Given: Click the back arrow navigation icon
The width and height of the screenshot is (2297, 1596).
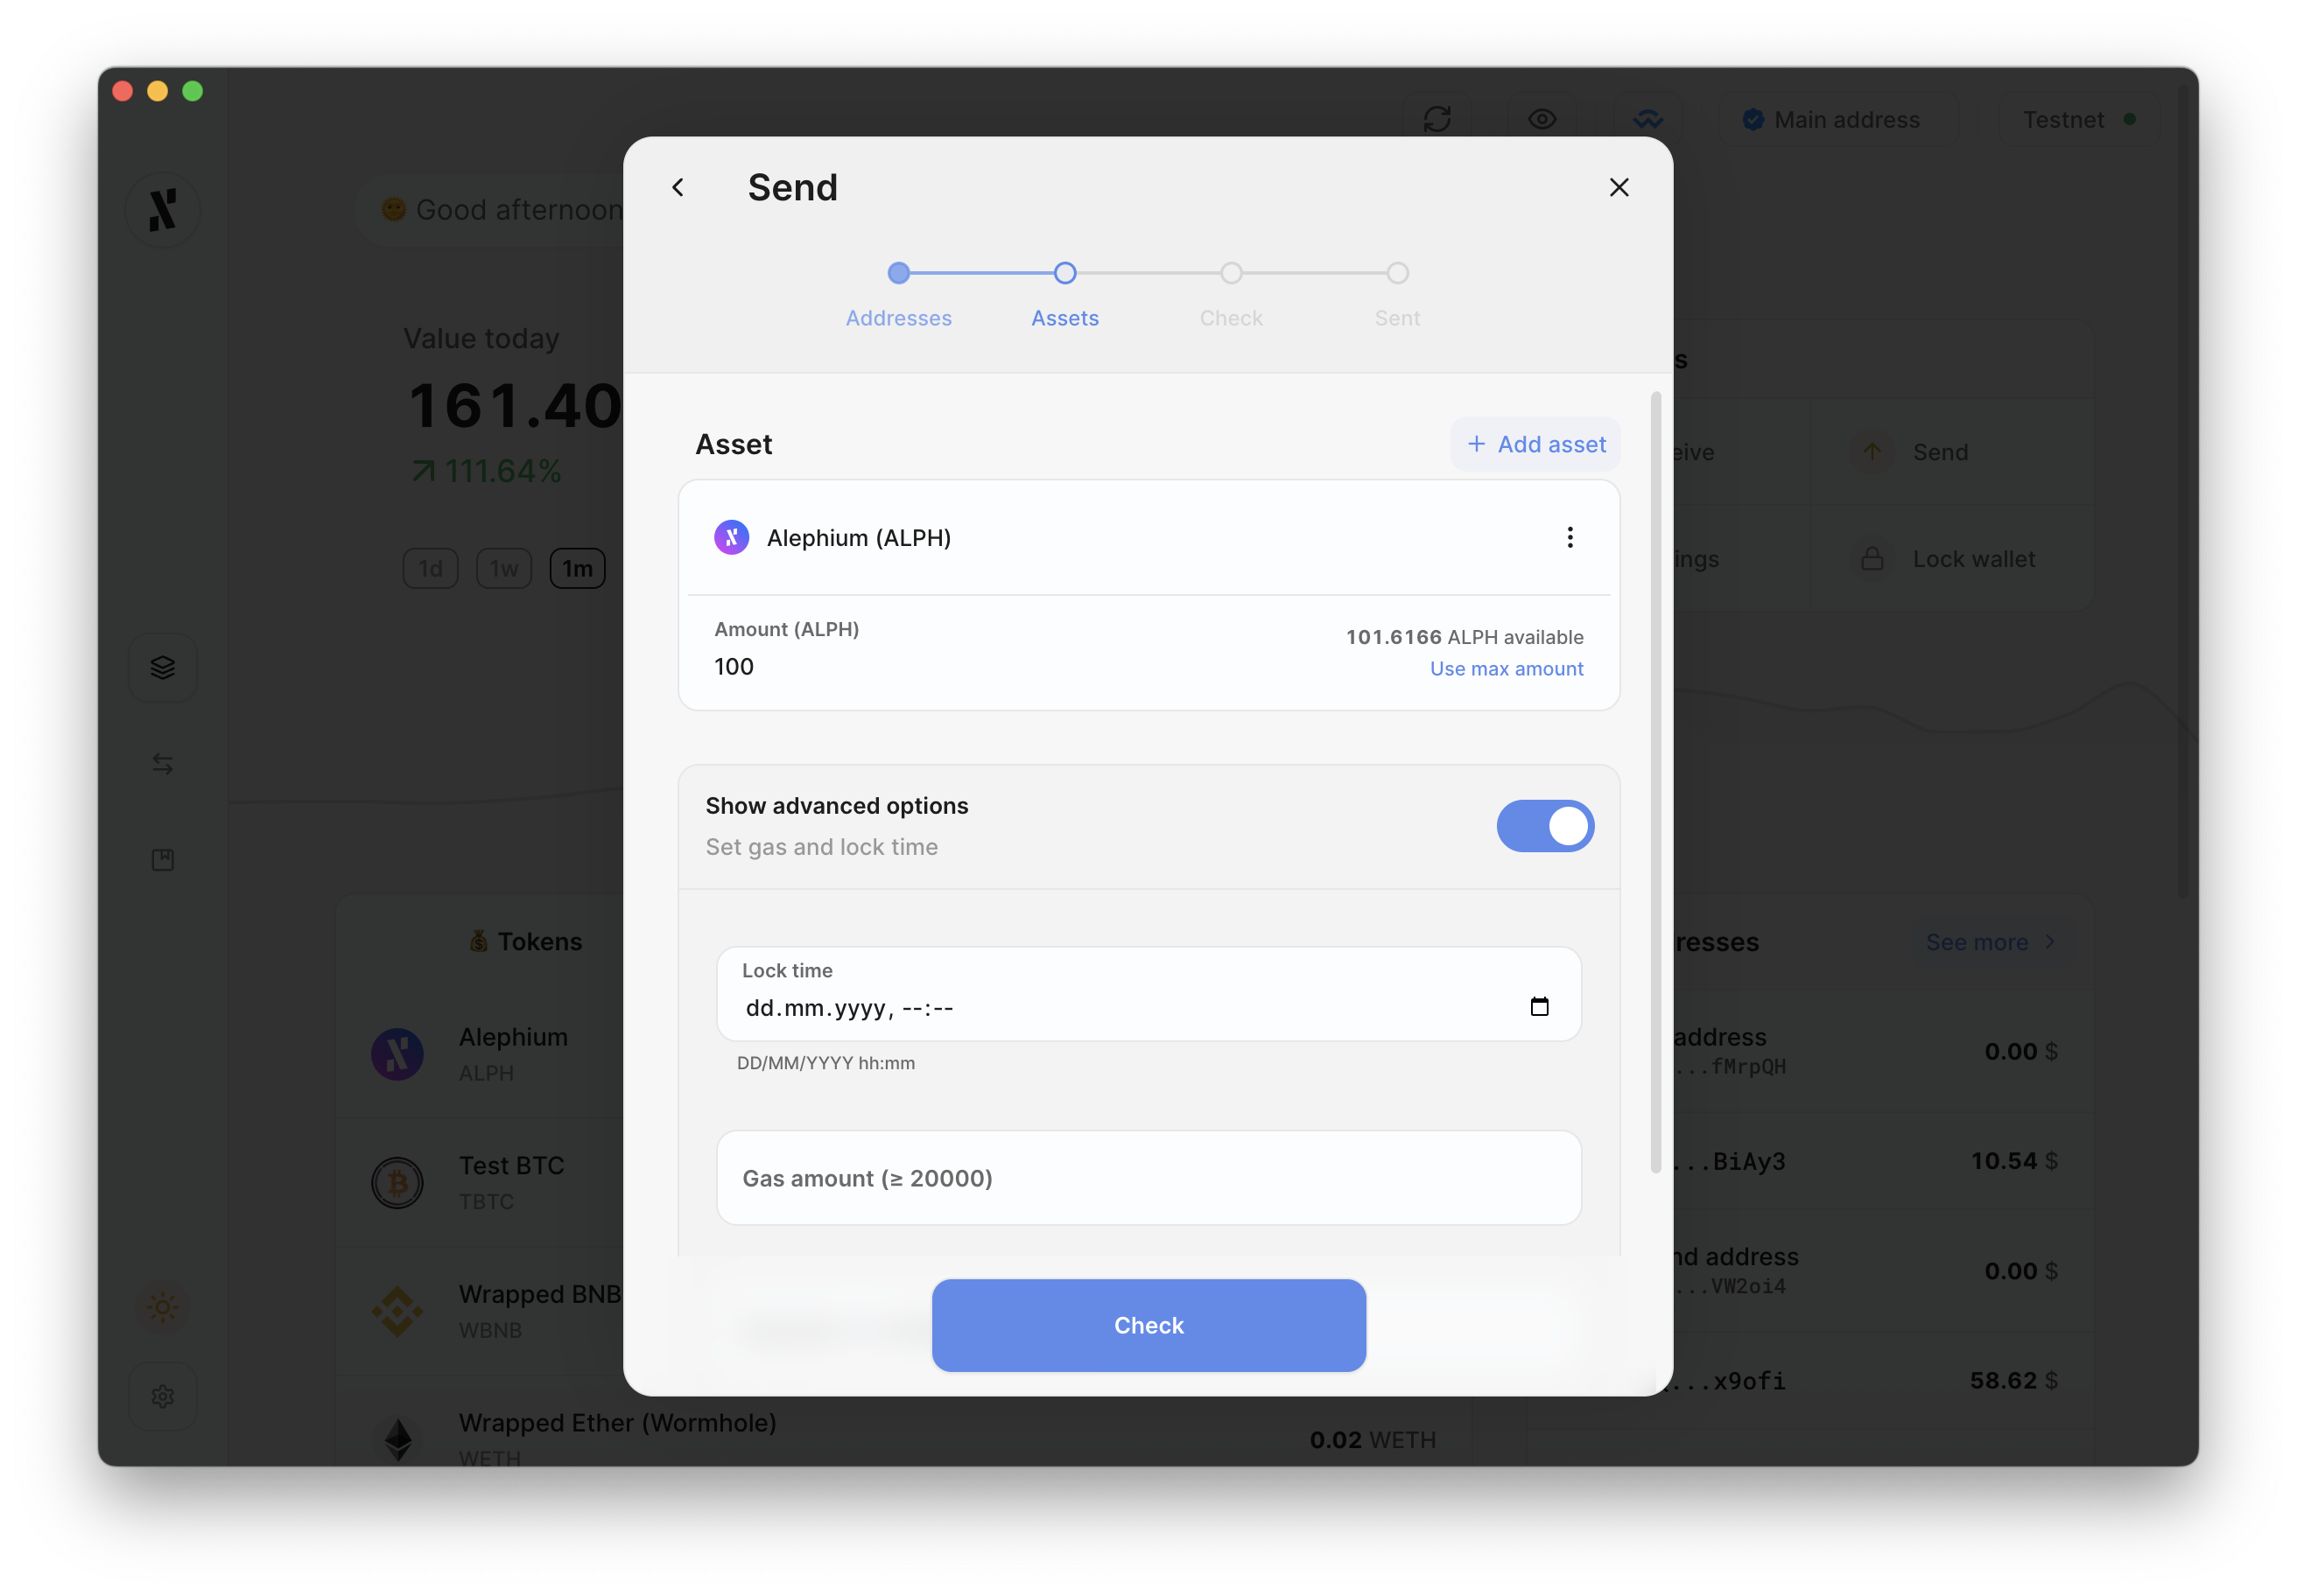Looking at the screenshot, I should pyautogui.click(x=679, y=186).
